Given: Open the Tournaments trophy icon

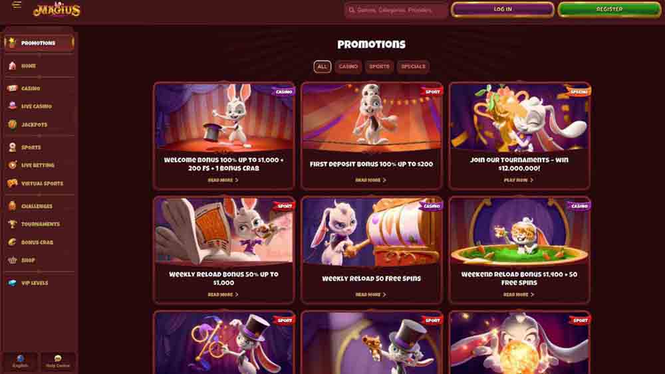Looking at the screenshot, I should [12, 224].
